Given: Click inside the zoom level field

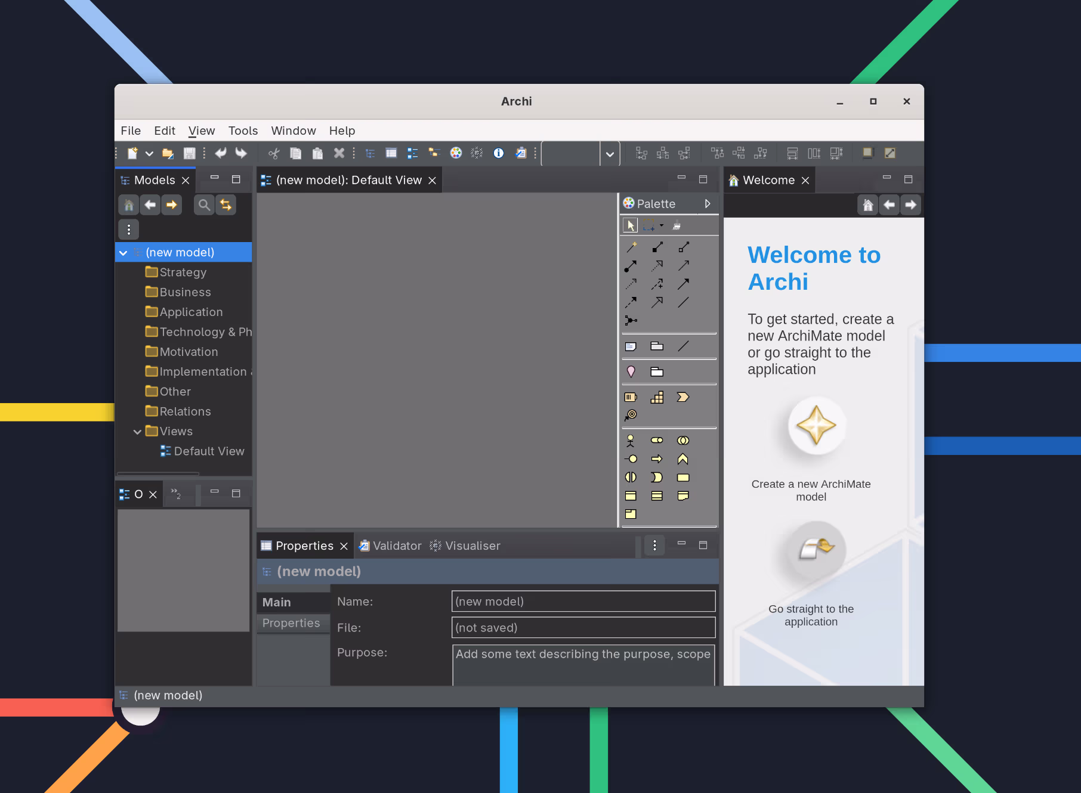Looking at the screenshot, I should 572,154.
